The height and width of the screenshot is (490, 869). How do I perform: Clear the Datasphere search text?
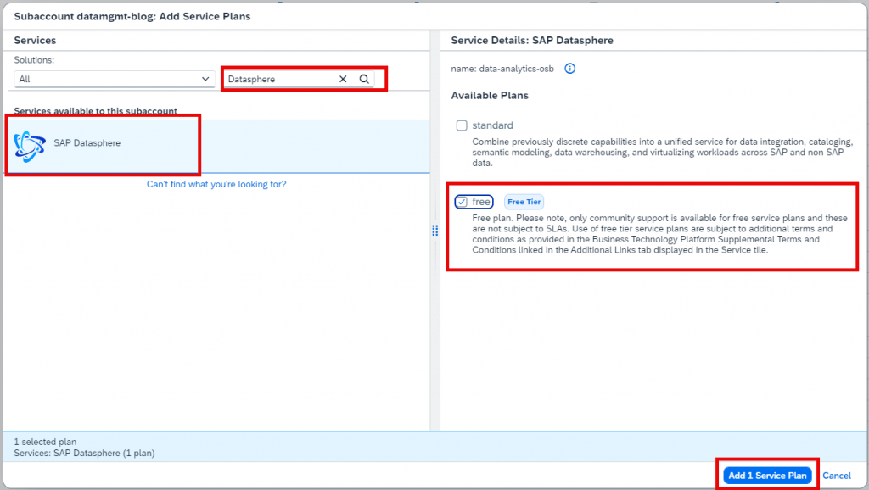click(x=343, y=79)
